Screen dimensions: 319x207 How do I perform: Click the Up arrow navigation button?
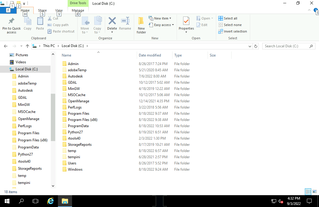pyautogui.click(x=27, y=46)
